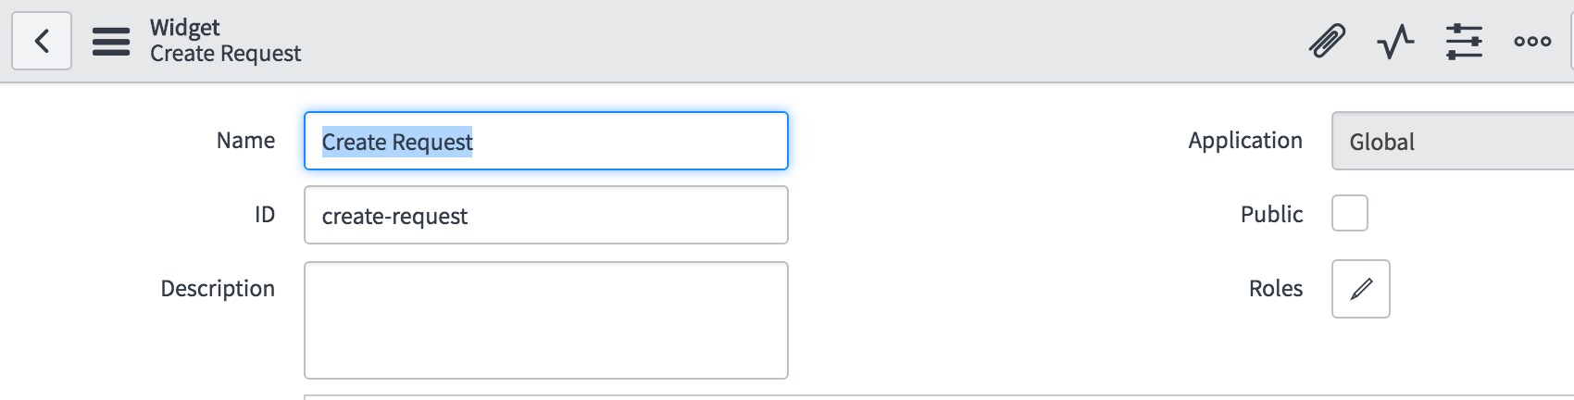Screen dimensions: 1574x400
Task: Click the Name field label
Action: tap(245, 140)
